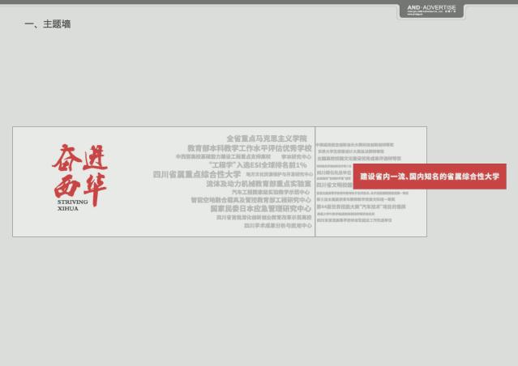Select the heading 一、主题墙
The height and width of the screenshot is (366, 518).
pos(48,24)
